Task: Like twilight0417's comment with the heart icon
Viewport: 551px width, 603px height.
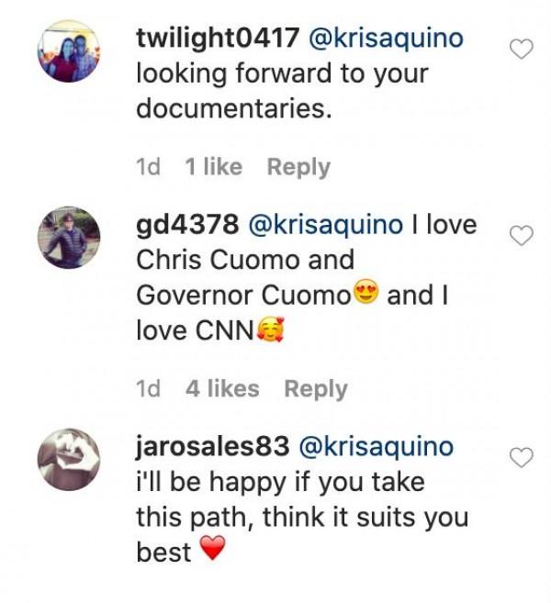Action: click(522, 50)
